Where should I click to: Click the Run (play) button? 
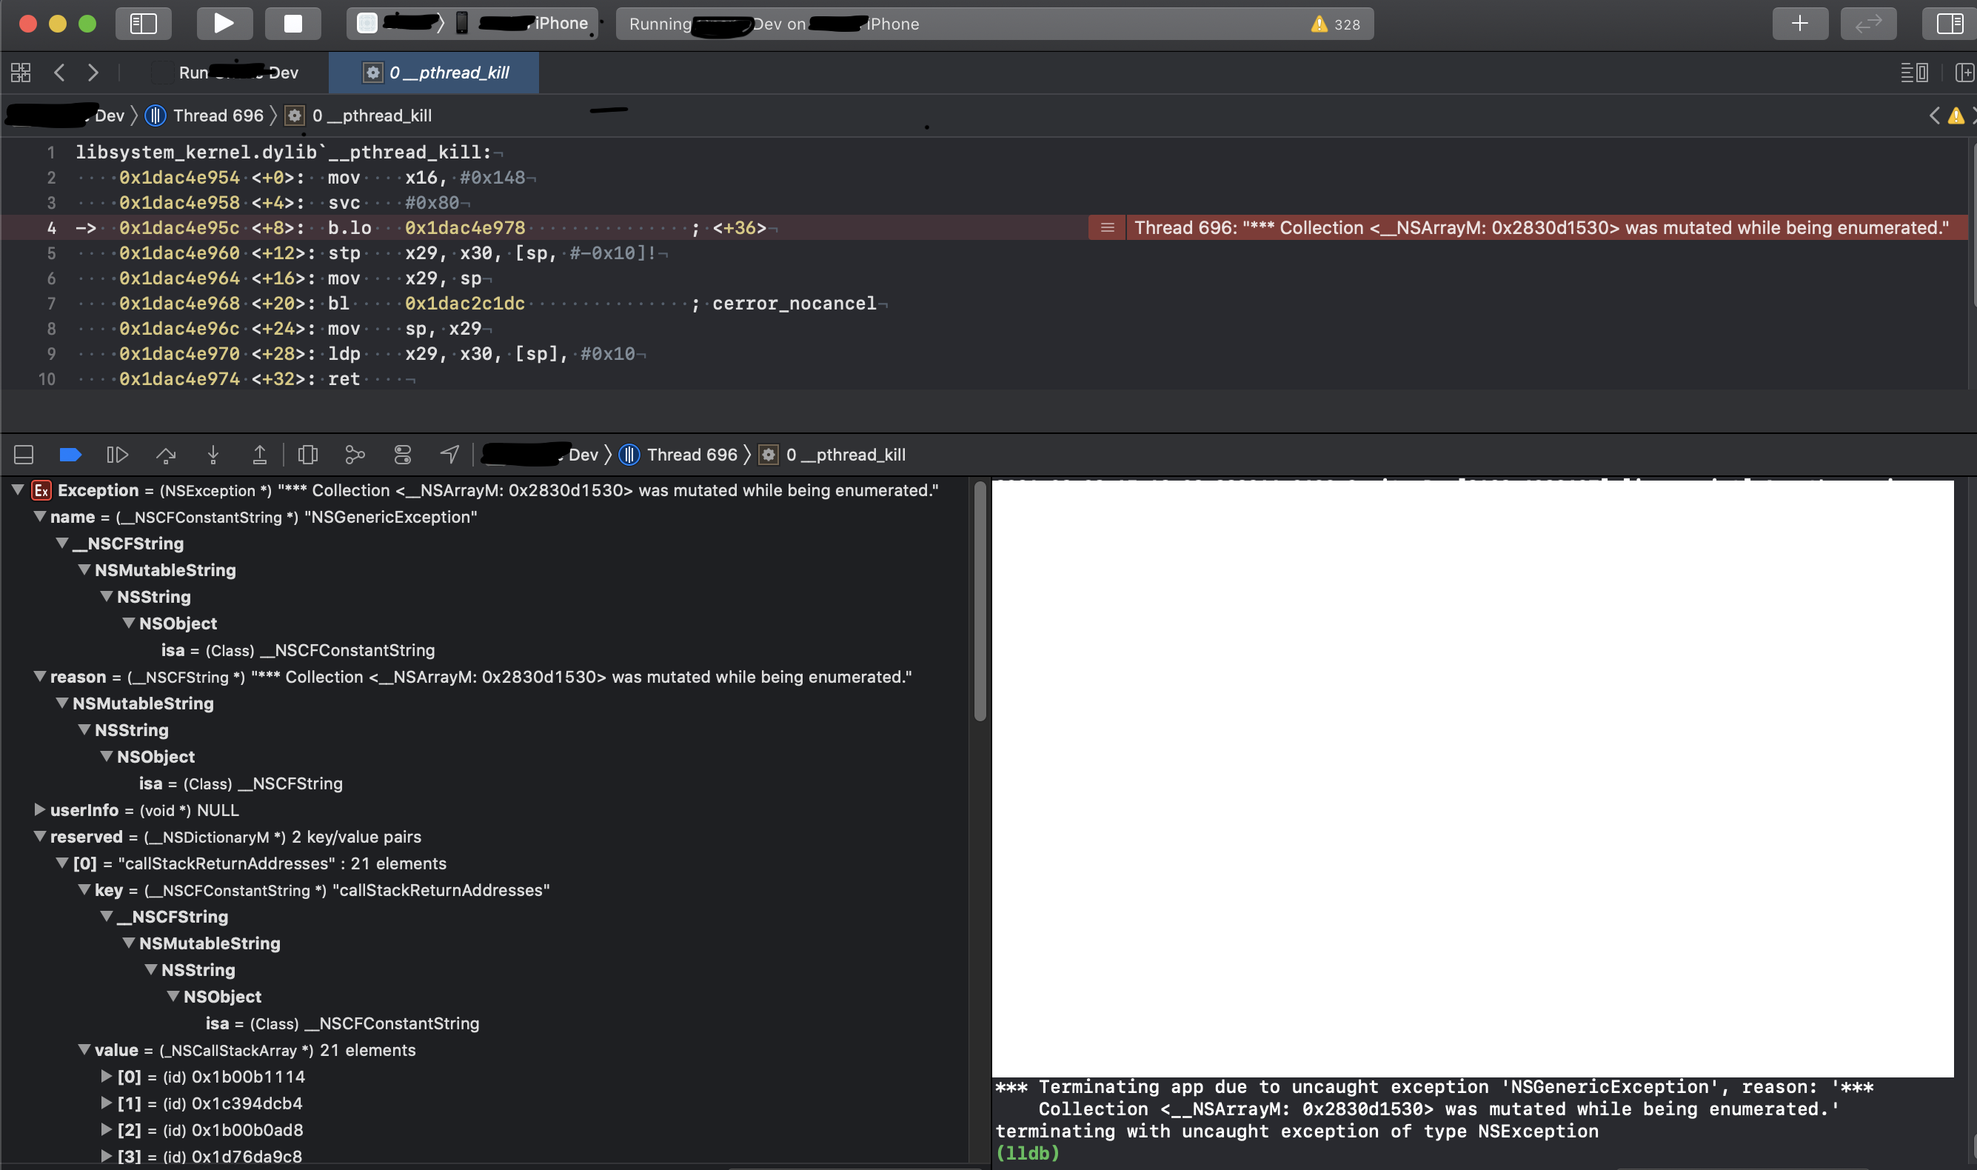pos(224,24)
